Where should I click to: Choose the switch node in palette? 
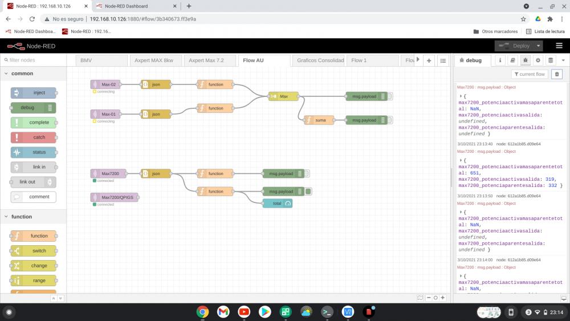pyautogui.click(x=34, y=251)
